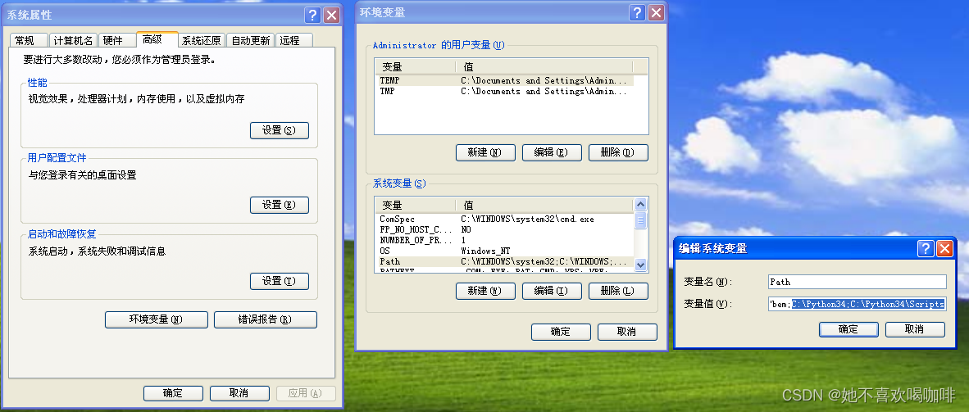Cancel the Environment Variables window
The height and width of the screenshot is (412, 969).
(627, 332)
